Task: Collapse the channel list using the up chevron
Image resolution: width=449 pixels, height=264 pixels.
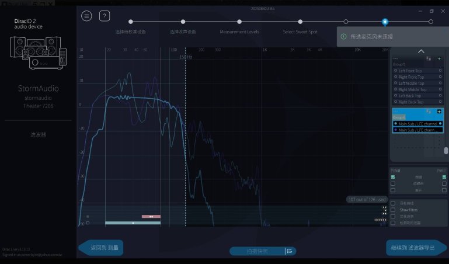Action: click(x=420, y=51)
